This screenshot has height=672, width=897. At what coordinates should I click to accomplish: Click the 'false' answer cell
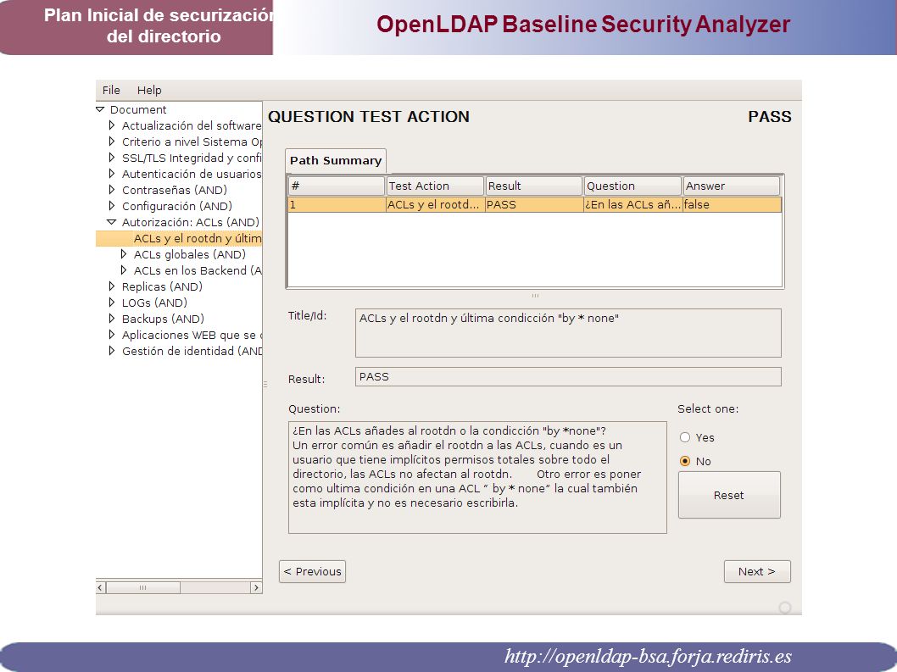[x=733, y=205]
